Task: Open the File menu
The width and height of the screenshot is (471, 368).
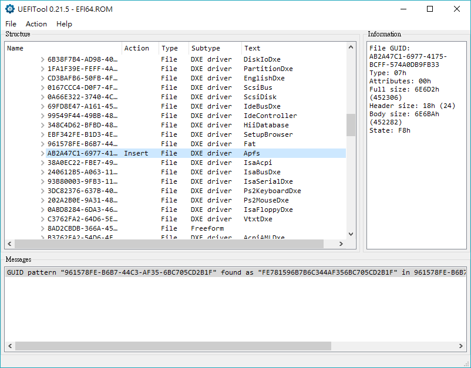Action: pyautogui.click(x=11, y=24)
